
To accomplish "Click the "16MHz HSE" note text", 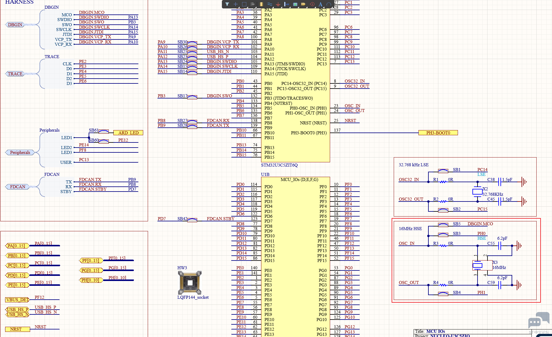I will [x=410, y=229].
